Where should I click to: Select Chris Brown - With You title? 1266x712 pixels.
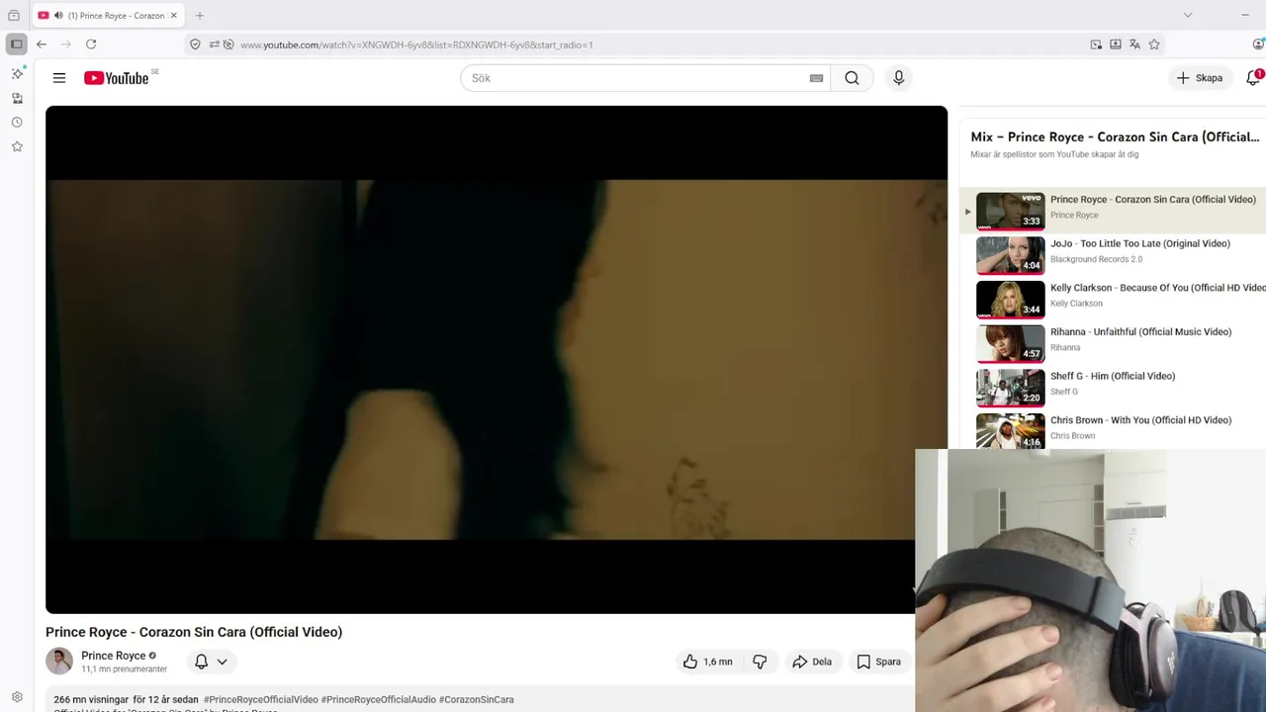1140,420
